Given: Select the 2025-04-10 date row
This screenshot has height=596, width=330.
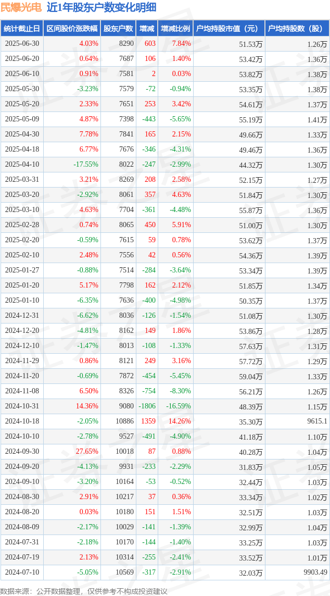Looking at the screenshot, I should point(165,165).
